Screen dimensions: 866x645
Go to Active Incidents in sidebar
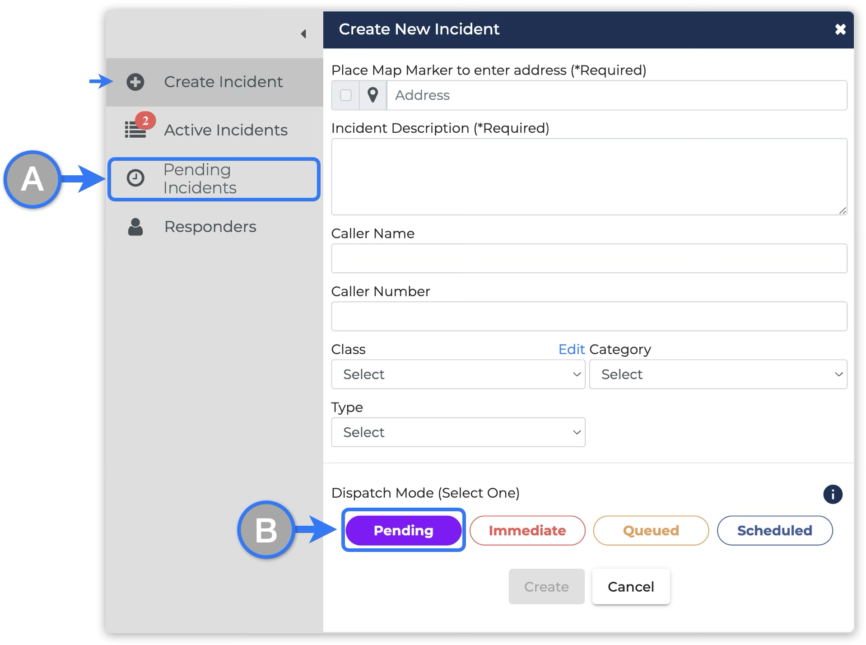(225, 130)
